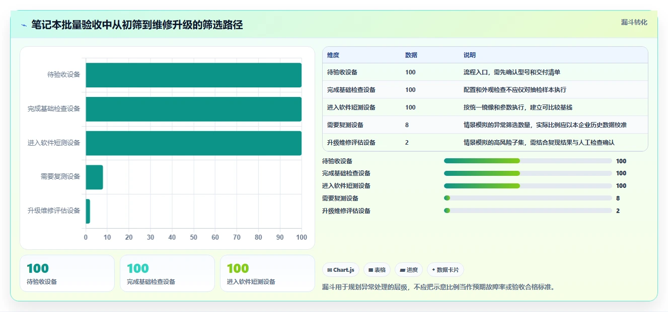Click the table cell 完成基础检查设备 in the 维度 column
The image size is (668, 312).
click(351, 90)
